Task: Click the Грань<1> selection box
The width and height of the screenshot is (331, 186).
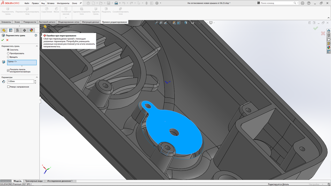Action: (22, 63)
